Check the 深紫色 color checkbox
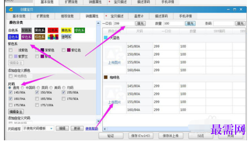Image resolution: width=252 pixels, height=141 pixels. (x=37, y=50)
